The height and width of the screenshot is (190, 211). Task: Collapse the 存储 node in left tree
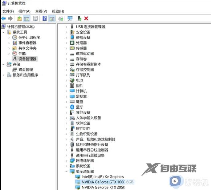click(3, 64)
